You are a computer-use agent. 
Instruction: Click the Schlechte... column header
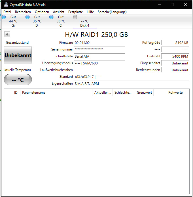(123, 93)
